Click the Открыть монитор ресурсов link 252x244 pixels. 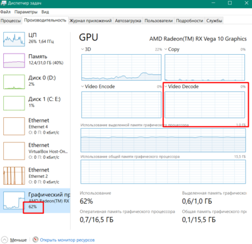(x=67, y=240)
